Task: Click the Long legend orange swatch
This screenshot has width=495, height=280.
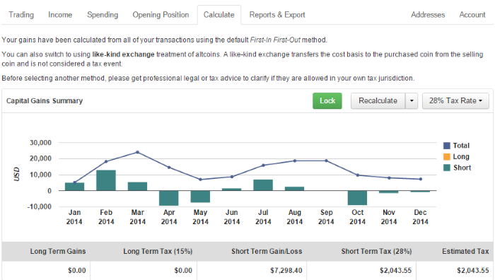Action: [447, 156]
